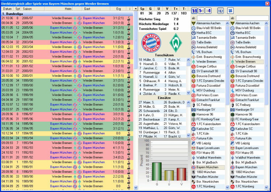Click scroll-down arrow of the right team list
Viewport: 271px width, 192px height.
tap(266, 187)
